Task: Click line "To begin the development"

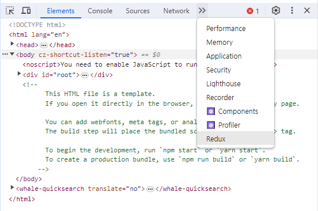Action: (x=155, y=150)
